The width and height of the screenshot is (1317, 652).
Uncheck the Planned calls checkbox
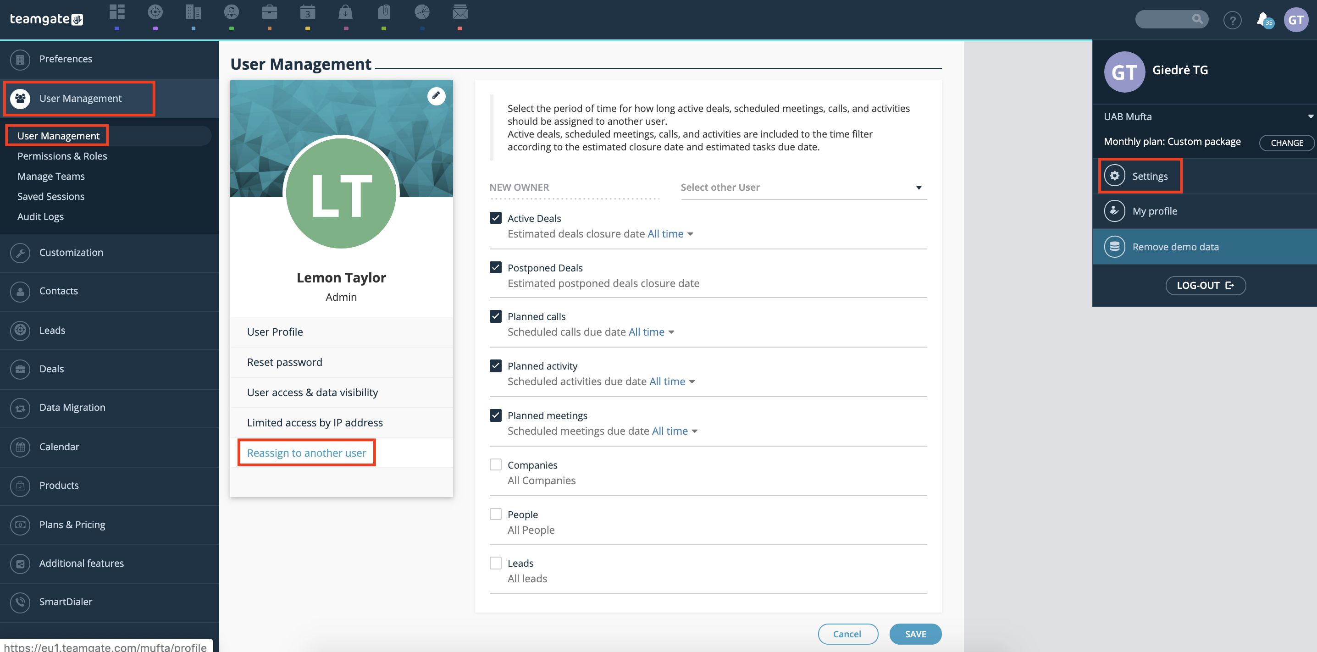[495, 316]
